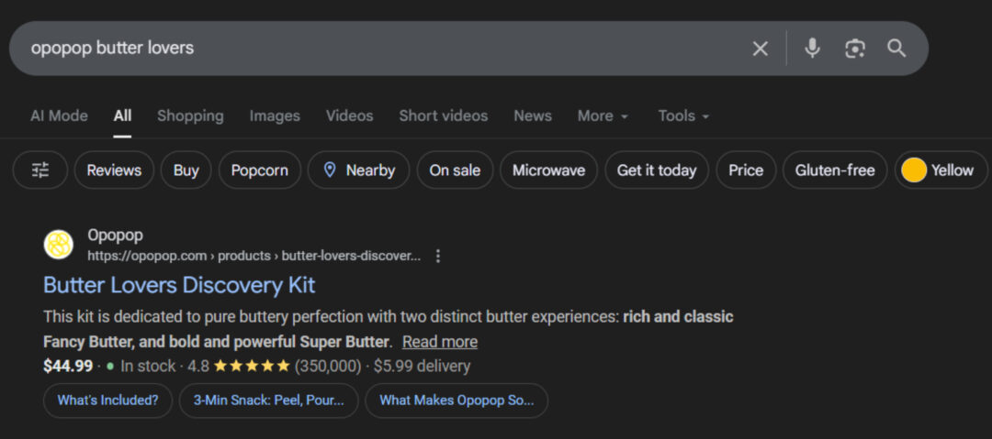Expand the More dropdown menu
992x439 pixels.
(x=603, y=115)
